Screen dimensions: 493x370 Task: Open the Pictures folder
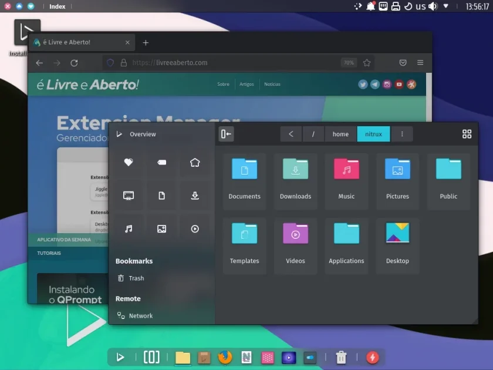point(397,181)
